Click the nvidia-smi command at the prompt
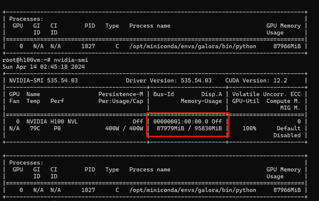The height and width of the screenshot is (201, 319). [71, 60]
